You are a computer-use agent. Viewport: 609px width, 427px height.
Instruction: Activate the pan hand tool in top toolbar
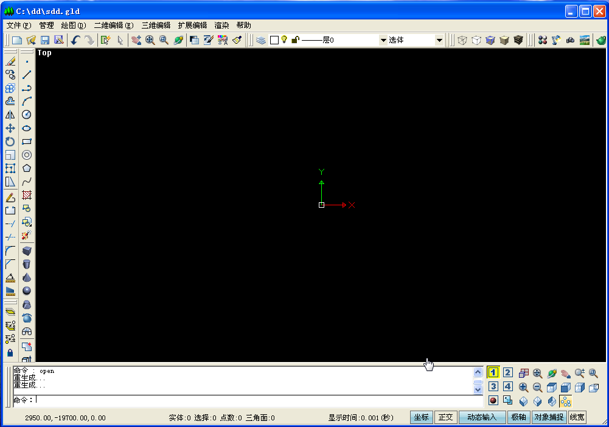pyautogui.click(x=136, y=40)
